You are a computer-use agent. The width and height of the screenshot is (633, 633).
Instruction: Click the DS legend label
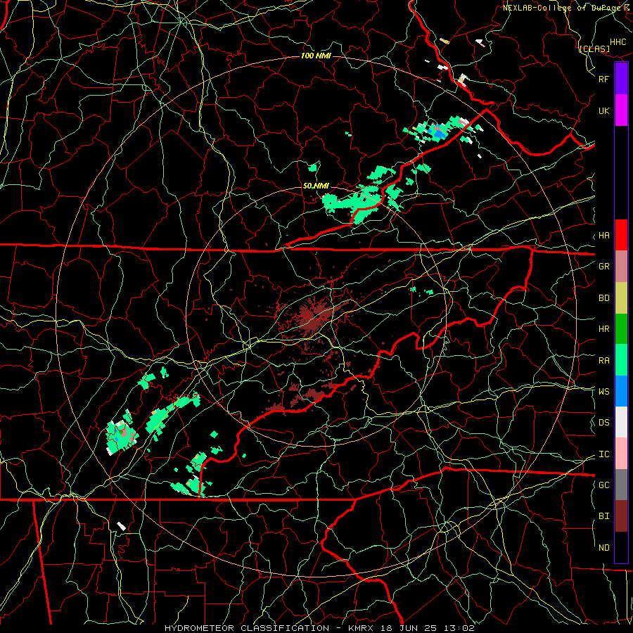coord(603,422)
